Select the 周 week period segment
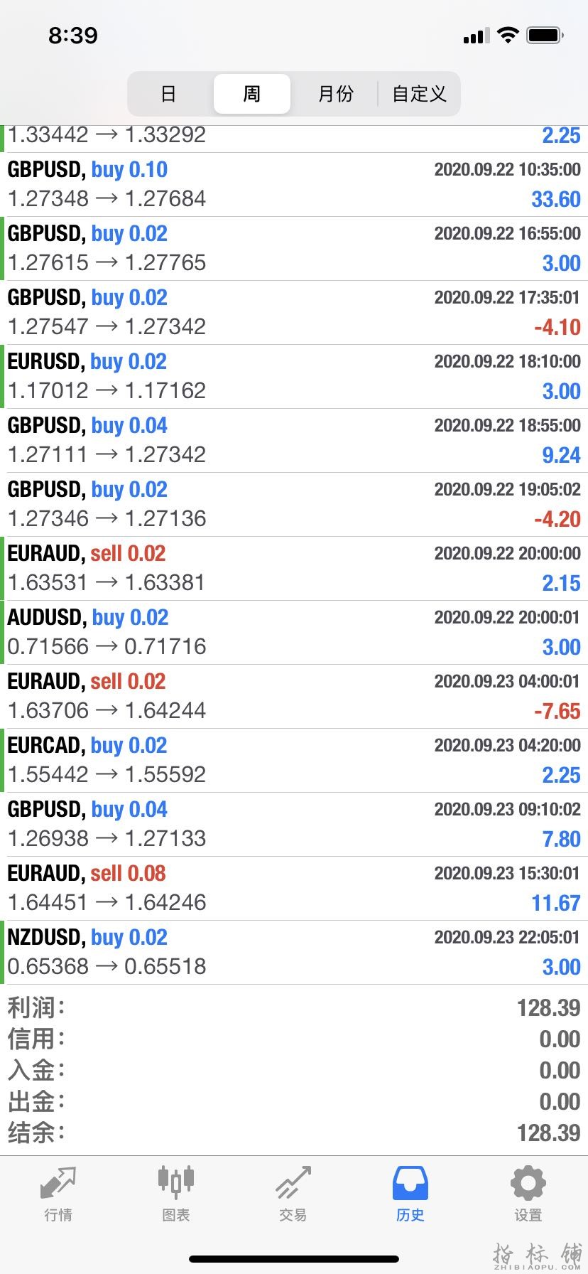Viewport: 588px width, 1274px height. pyautogui.click(x=252, y=94)
